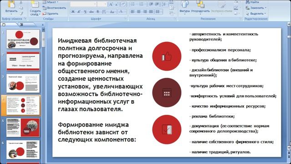Open the font size combo box
This screenshot has width=291, height=164.
click(102, 4)
